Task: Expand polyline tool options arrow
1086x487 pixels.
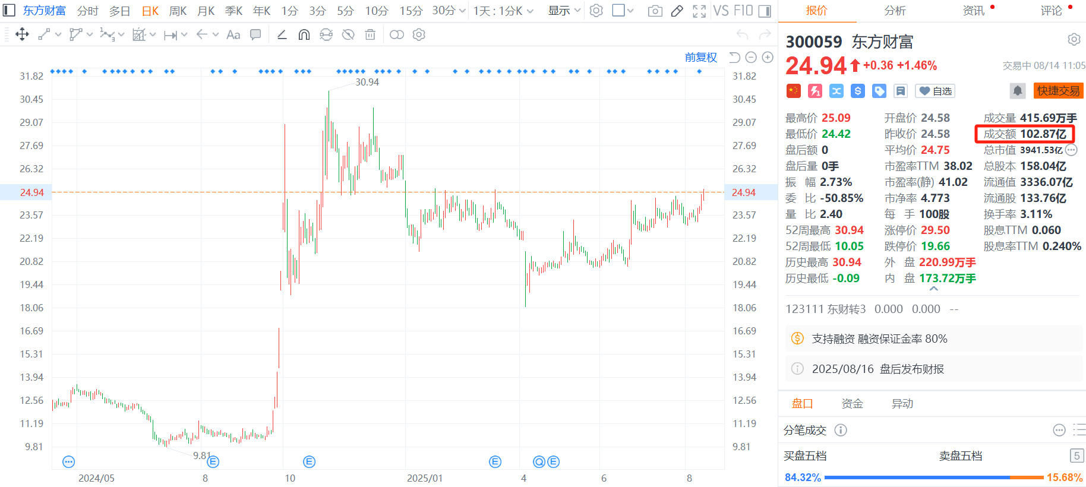Action: 90,34
